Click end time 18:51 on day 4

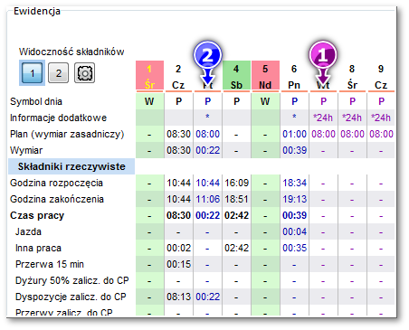(x=236, y=199)
